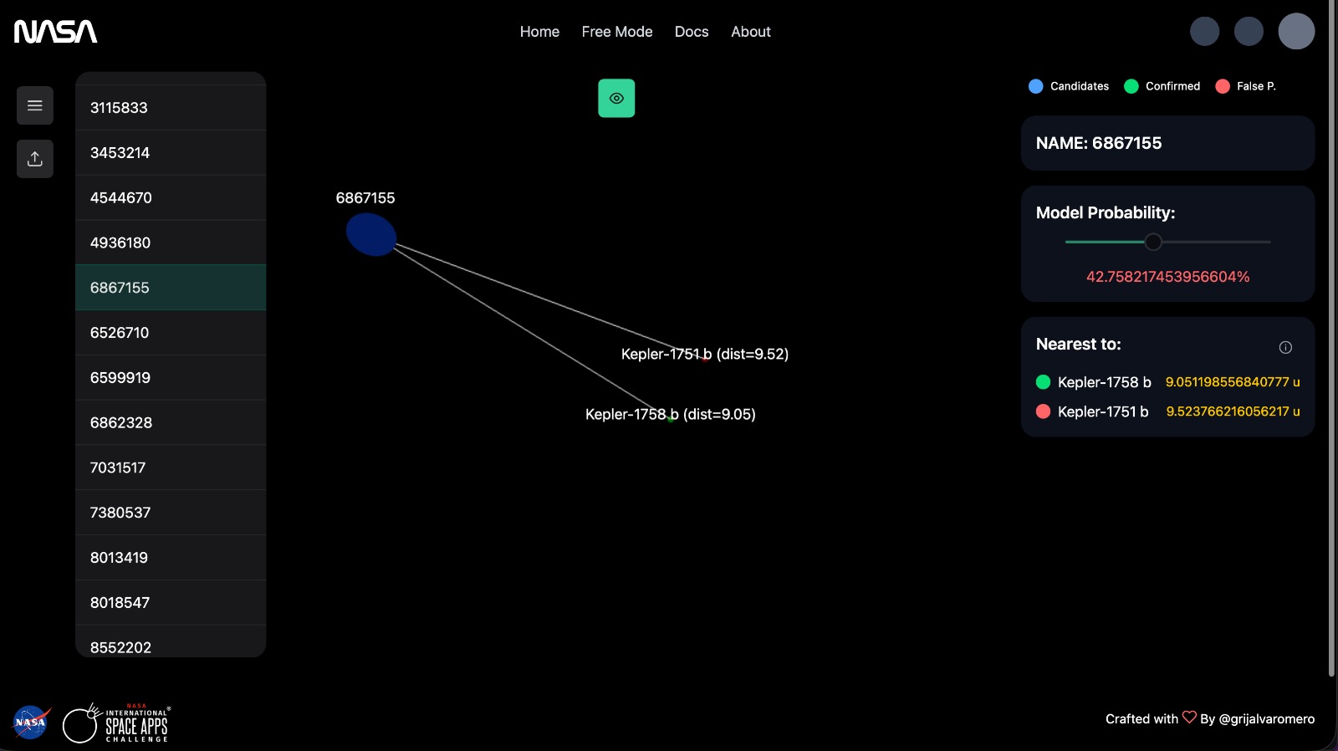Click the upload/export icon button
The image size is (1338, 751).
(35, 159)
